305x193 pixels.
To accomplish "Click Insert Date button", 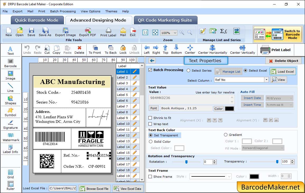I will click(252, 98).
